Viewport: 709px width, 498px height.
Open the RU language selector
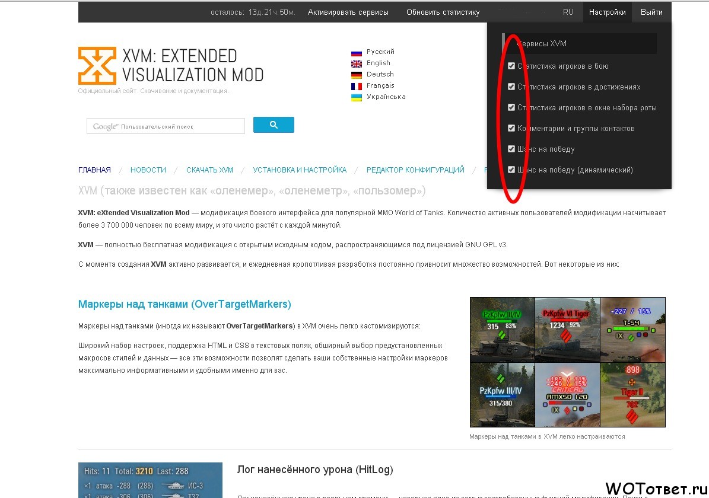[x=568, y=12]
